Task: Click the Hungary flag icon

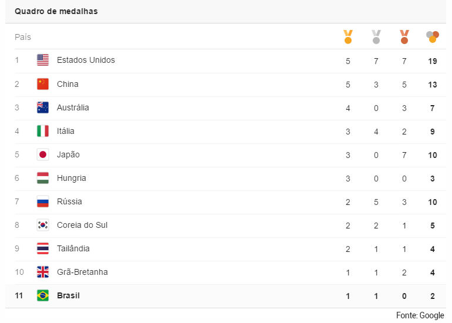Action: click(x=43, y=178)
